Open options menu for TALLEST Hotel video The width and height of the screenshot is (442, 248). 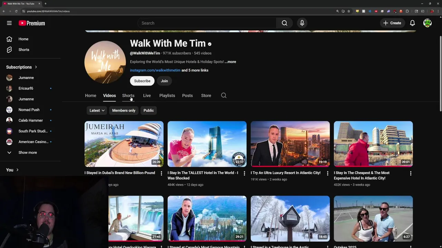pyautogui.click(x=244, y=173)
